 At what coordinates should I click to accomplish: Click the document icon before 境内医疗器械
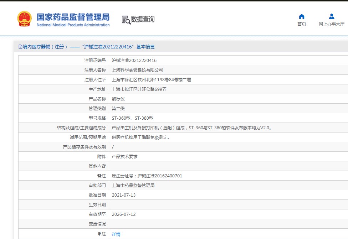coord(20,47)
